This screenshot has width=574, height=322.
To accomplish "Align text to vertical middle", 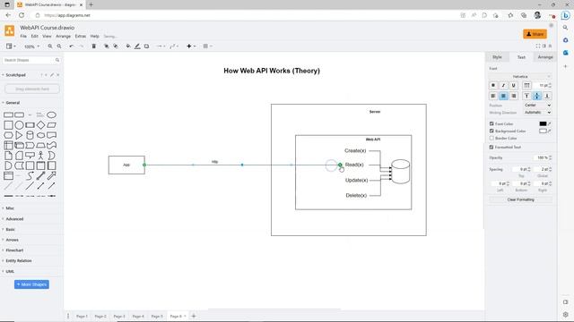I will pos(536,96).
